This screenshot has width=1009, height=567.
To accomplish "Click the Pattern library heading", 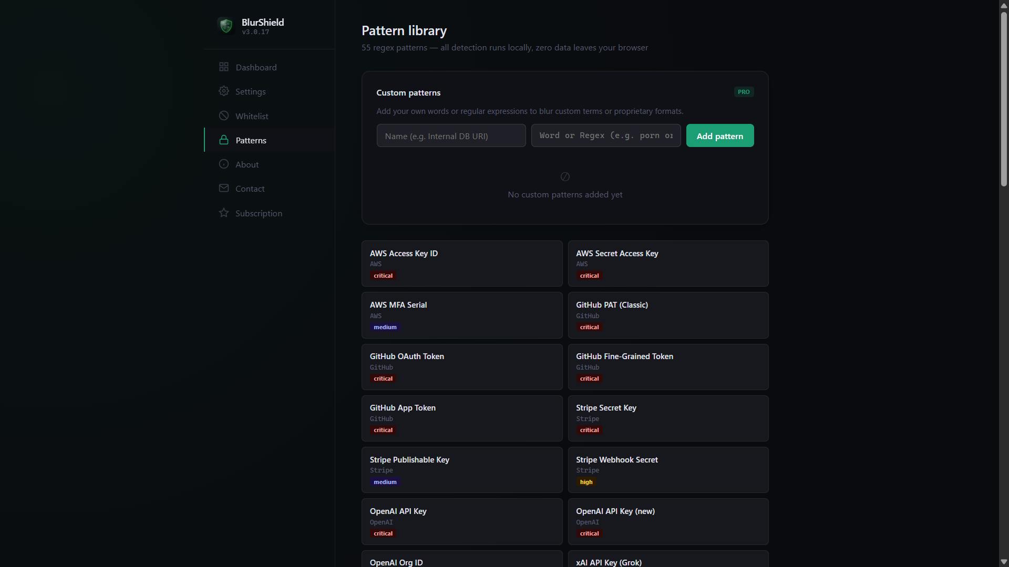I will click(404, 31).
